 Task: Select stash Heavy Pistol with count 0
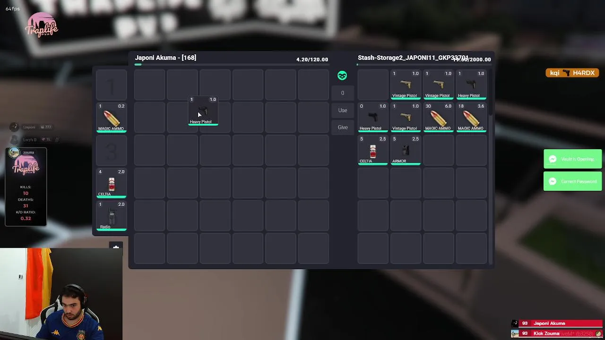tap(373, 118)
